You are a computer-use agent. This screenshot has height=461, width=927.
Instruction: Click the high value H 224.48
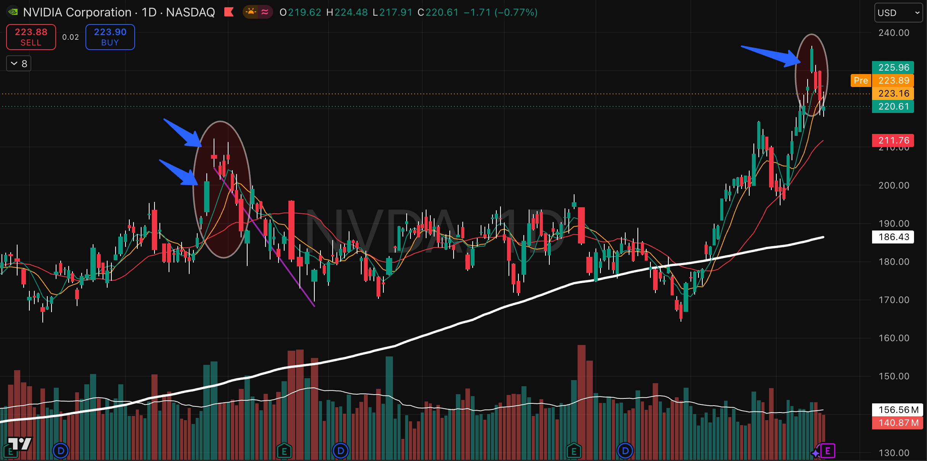(347, 12)
